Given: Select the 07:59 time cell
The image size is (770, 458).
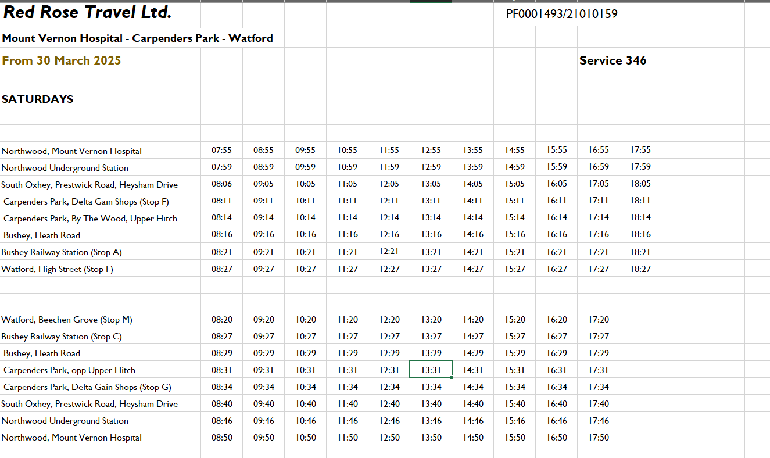Looking at the screenshot, I should click(221, 167).
